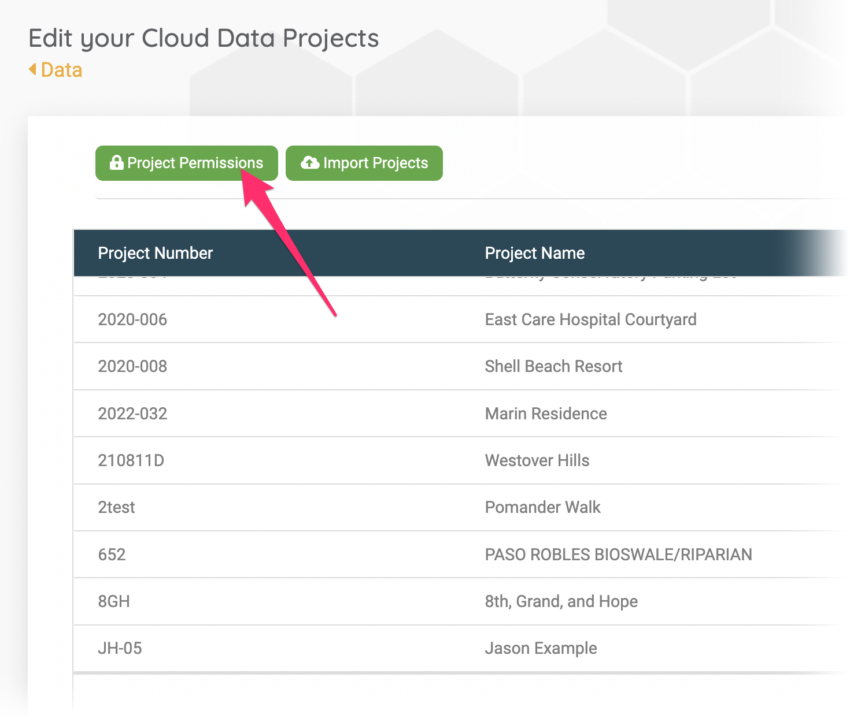Open the Shell Beach Resort project
This screenshot has height=722, width=850.
tap(553, 366)
